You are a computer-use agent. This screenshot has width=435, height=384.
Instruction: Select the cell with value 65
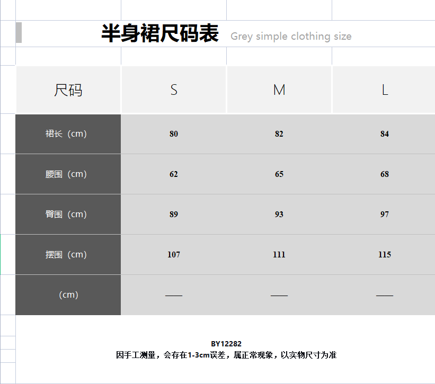[279, 174]
